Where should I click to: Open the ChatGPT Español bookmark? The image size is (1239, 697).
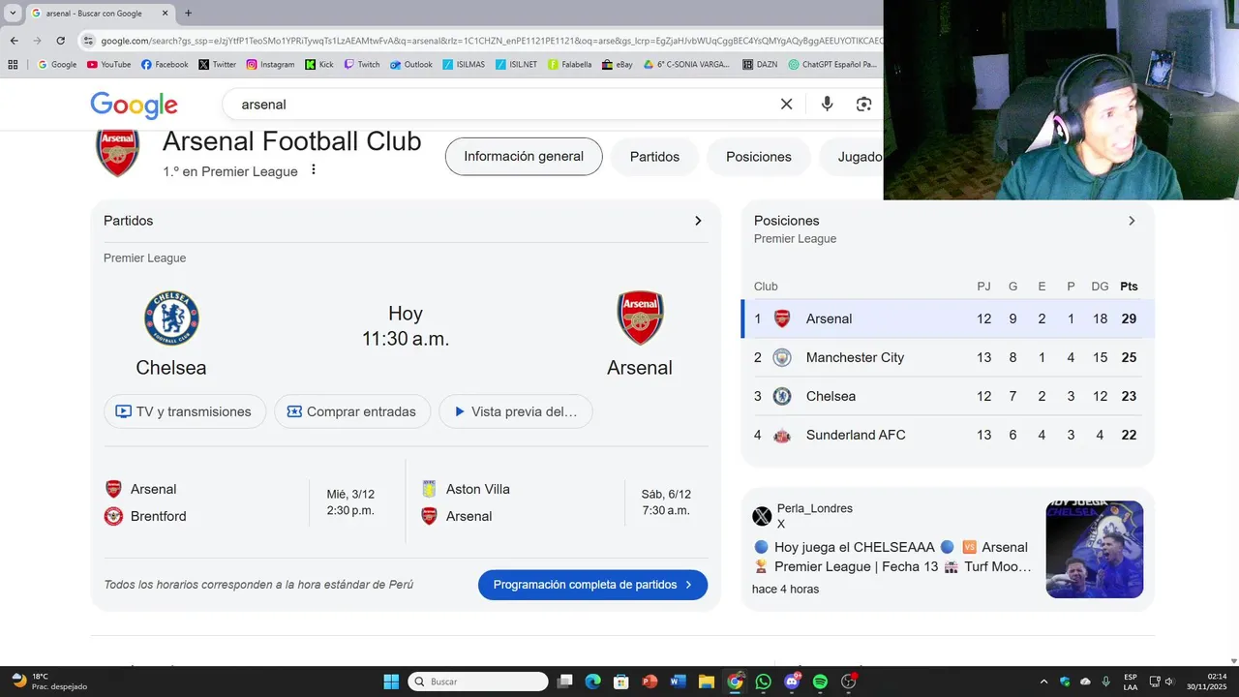pos(832,65)
